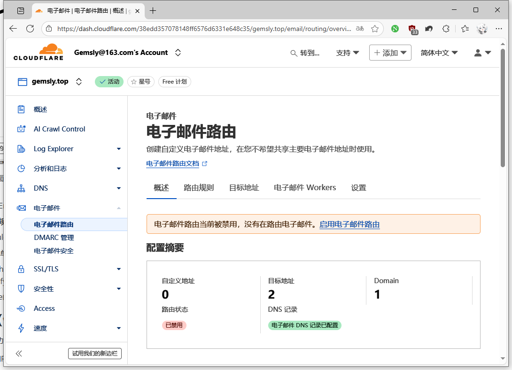
Task: Switch to the 路由规则 tab
Action: pos(199,188)
